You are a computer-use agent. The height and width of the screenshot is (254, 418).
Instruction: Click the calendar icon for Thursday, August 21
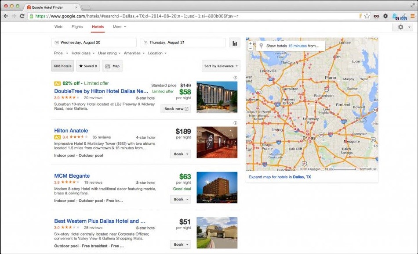click(145, 43)
